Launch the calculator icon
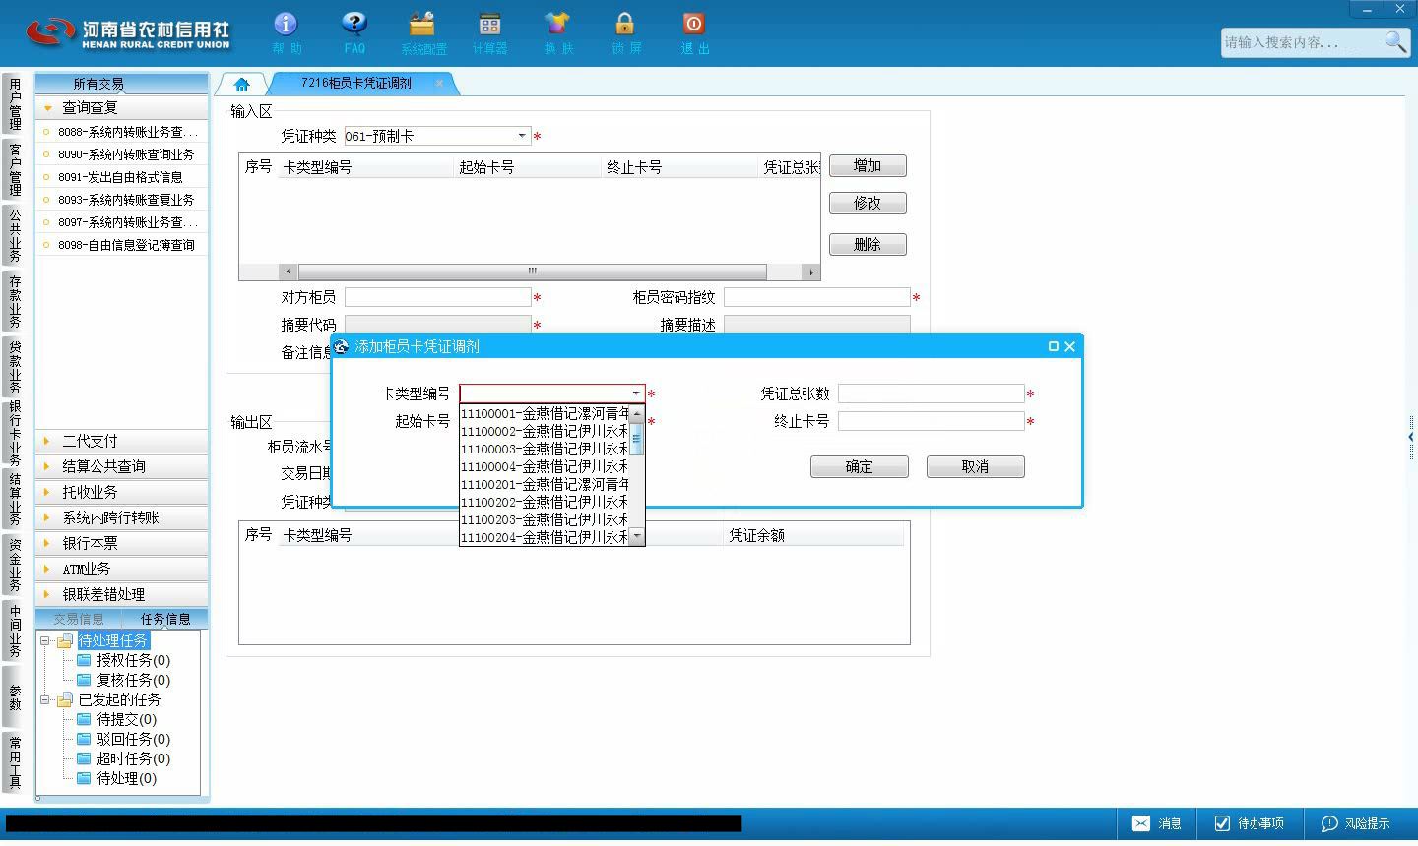Screen dimensions: 1418x846 (x=489, y=24)
